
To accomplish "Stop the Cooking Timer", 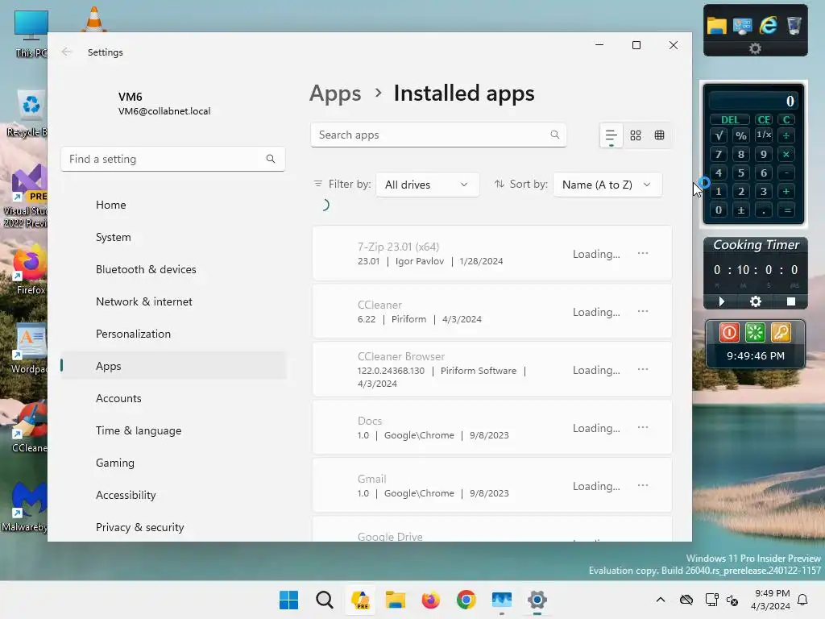I will 791,301.
